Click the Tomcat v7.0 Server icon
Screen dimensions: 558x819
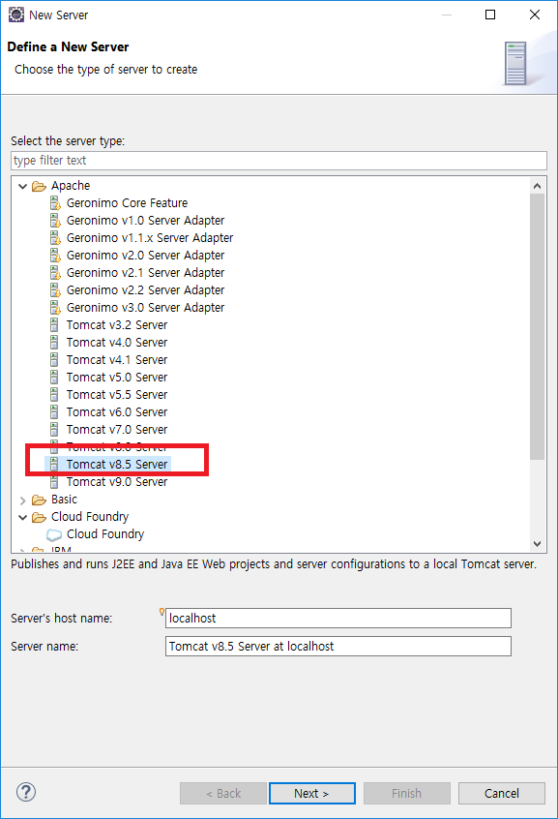54,430
